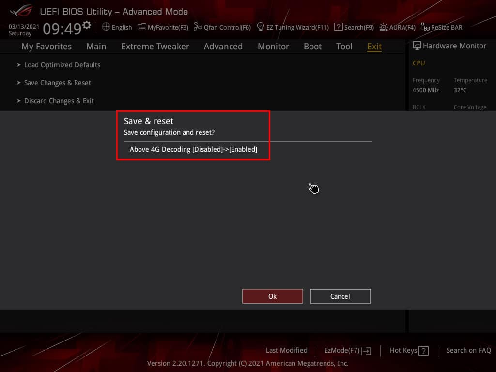Open the Extreme Tweaker tab
Image resolution: width=496 pixels, height=372 pixels.
[x=155, y=46]
